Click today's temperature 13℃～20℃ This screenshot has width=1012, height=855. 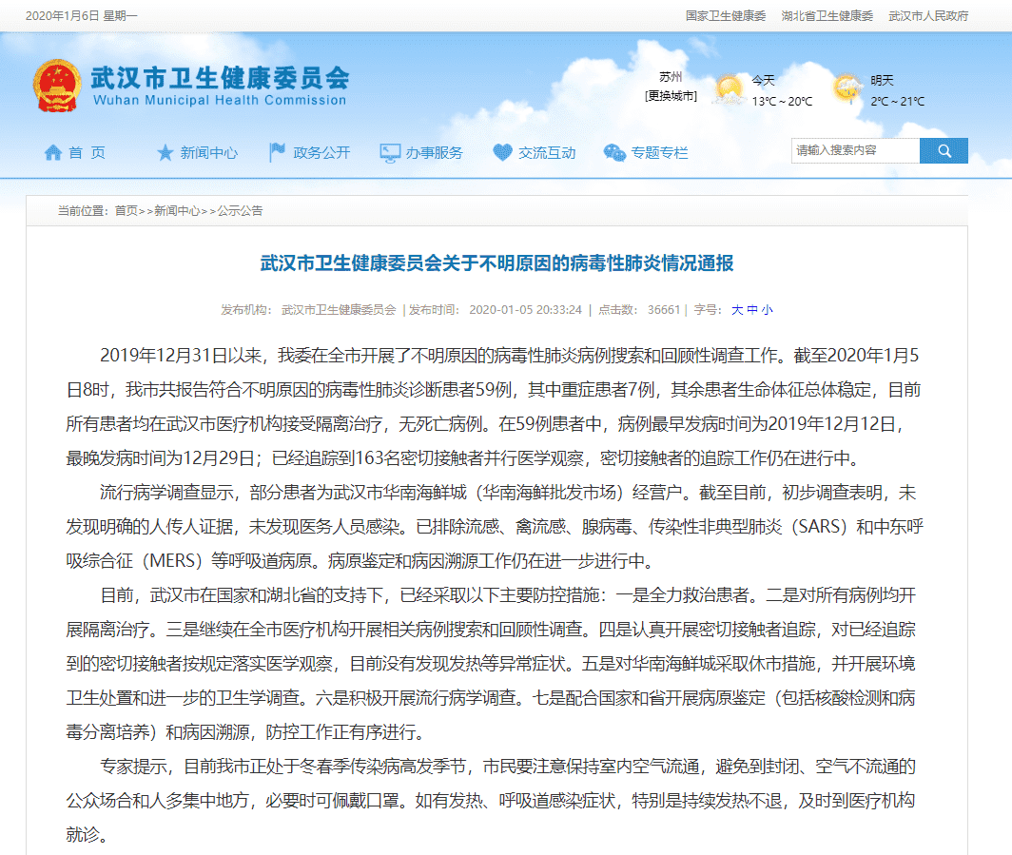coord(782,102)
